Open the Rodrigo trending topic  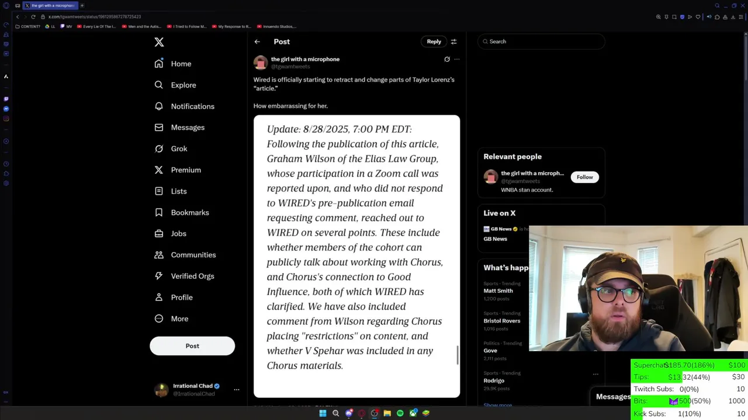coord(494,380)
